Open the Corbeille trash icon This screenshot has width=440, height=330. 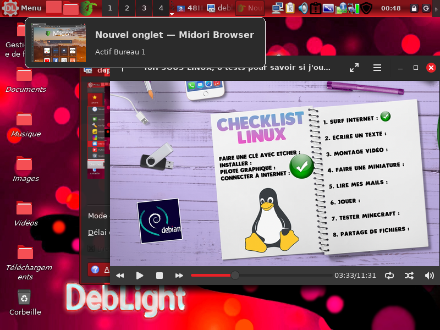pos(25,298)
